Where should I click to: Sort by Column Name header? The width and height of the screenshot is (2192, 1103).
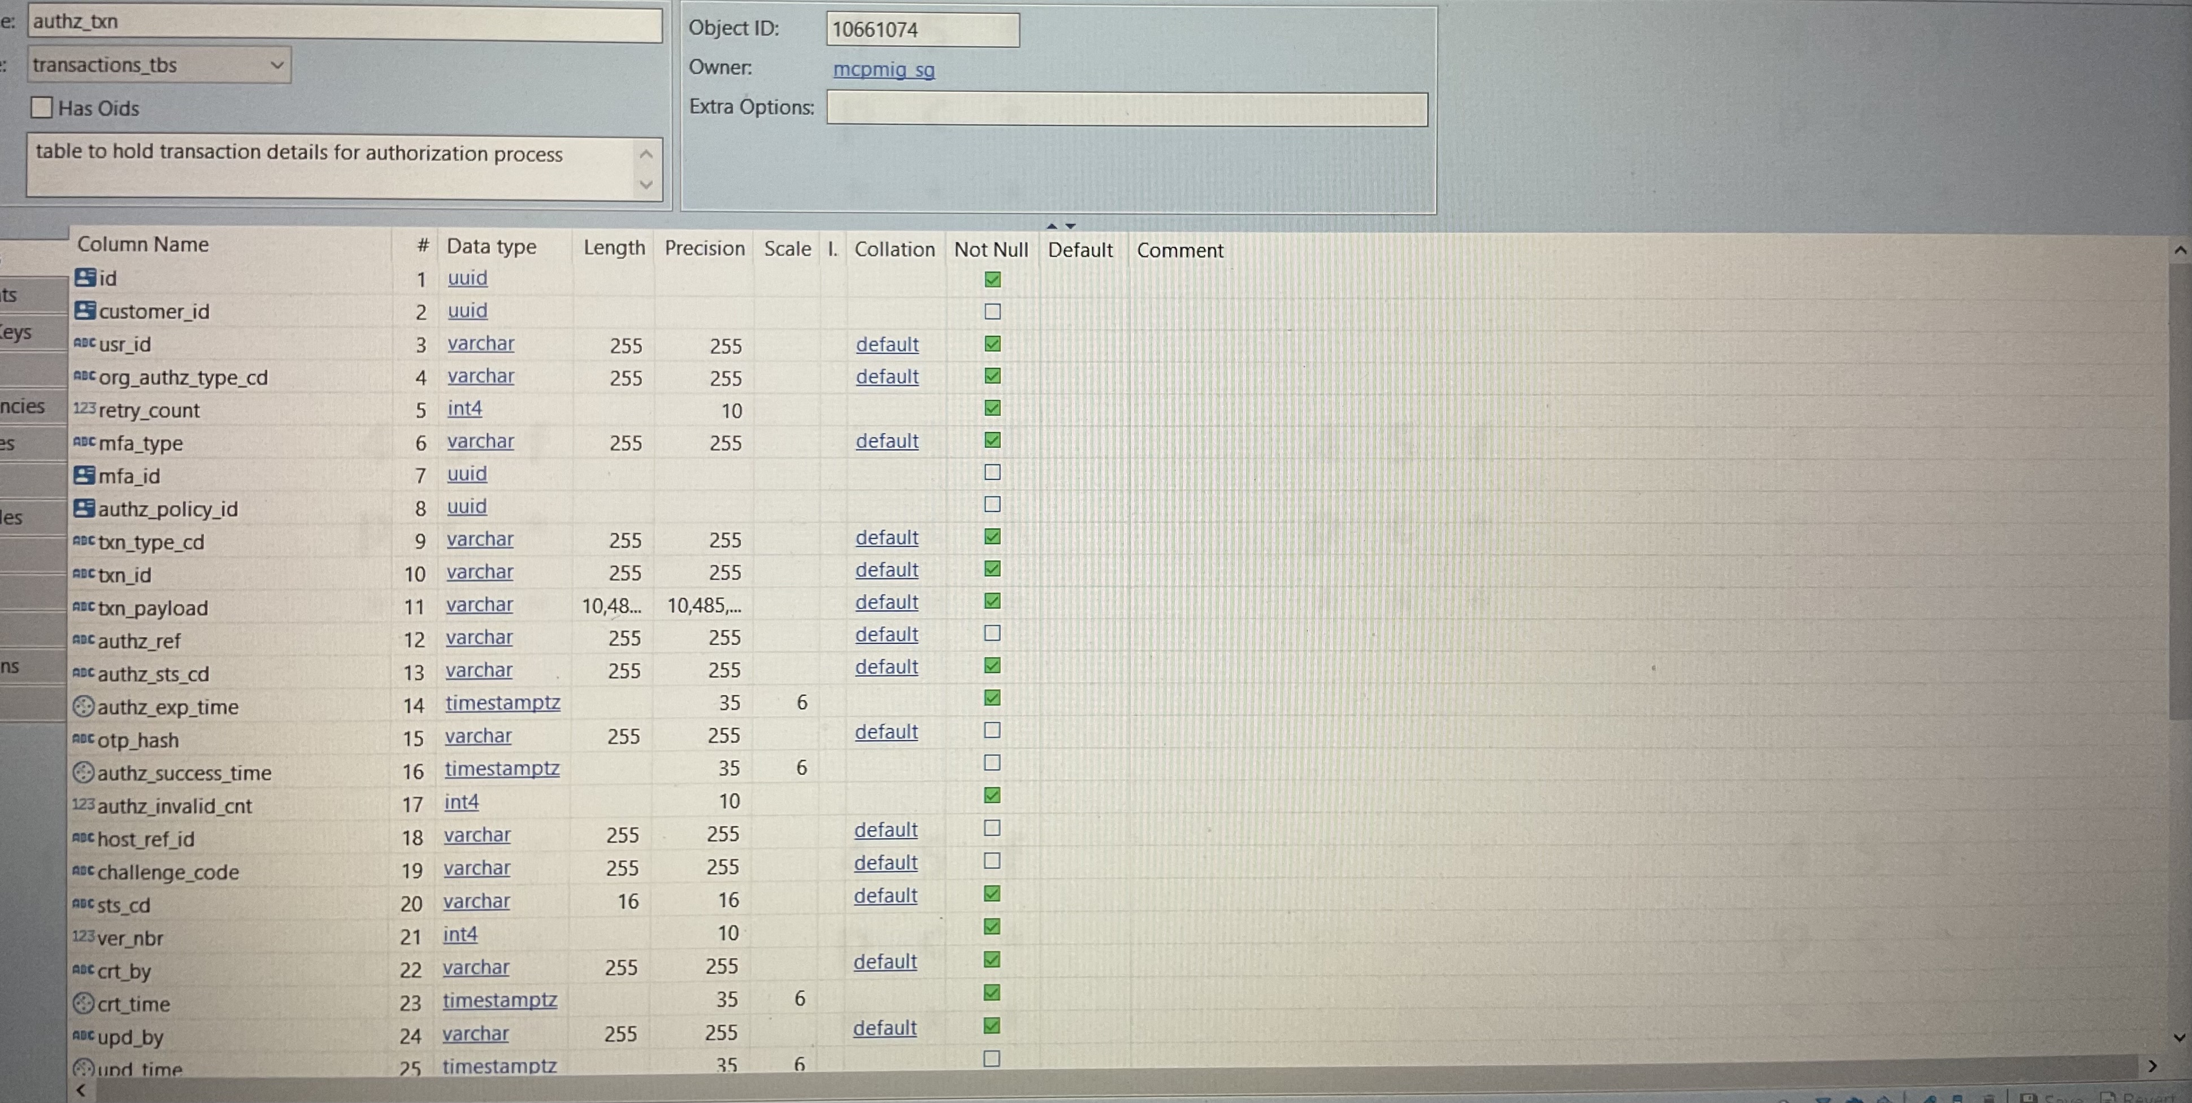(x=143, y=245)
